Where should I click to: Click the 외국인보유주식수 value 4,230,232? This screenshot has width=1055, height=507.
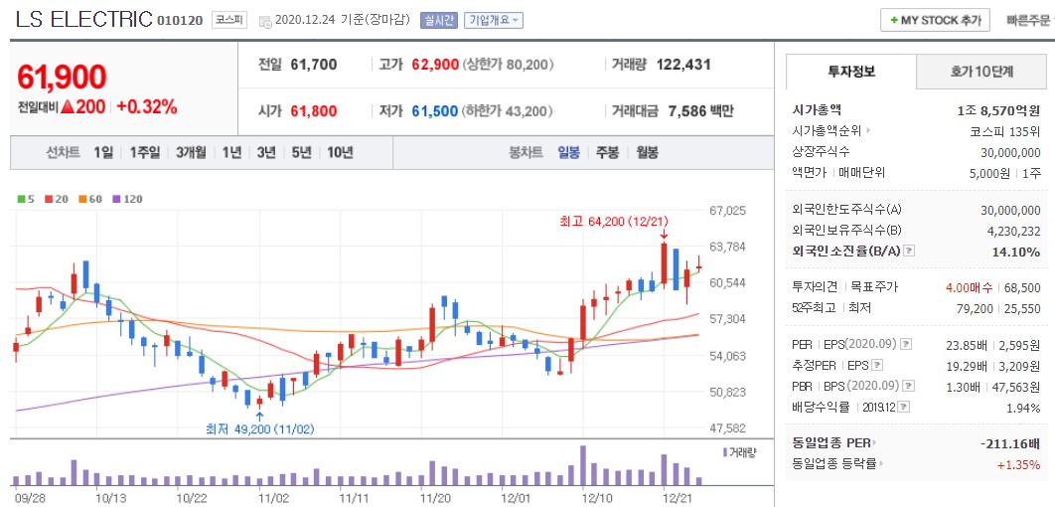1014,231
